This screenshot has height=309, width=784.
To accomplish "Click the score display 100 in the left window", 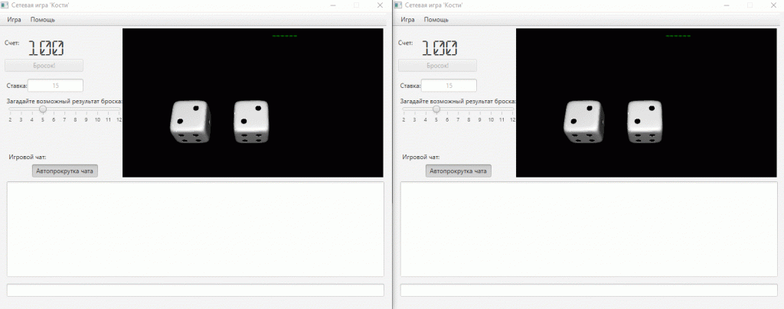I will (46, 48).
